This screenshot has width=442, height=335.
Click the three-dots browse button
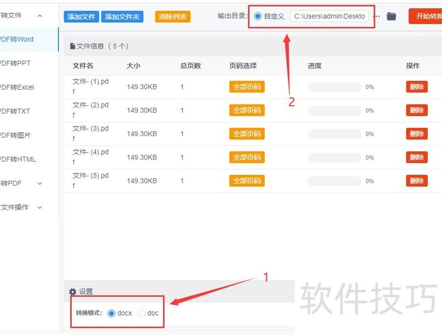[377, 17]
